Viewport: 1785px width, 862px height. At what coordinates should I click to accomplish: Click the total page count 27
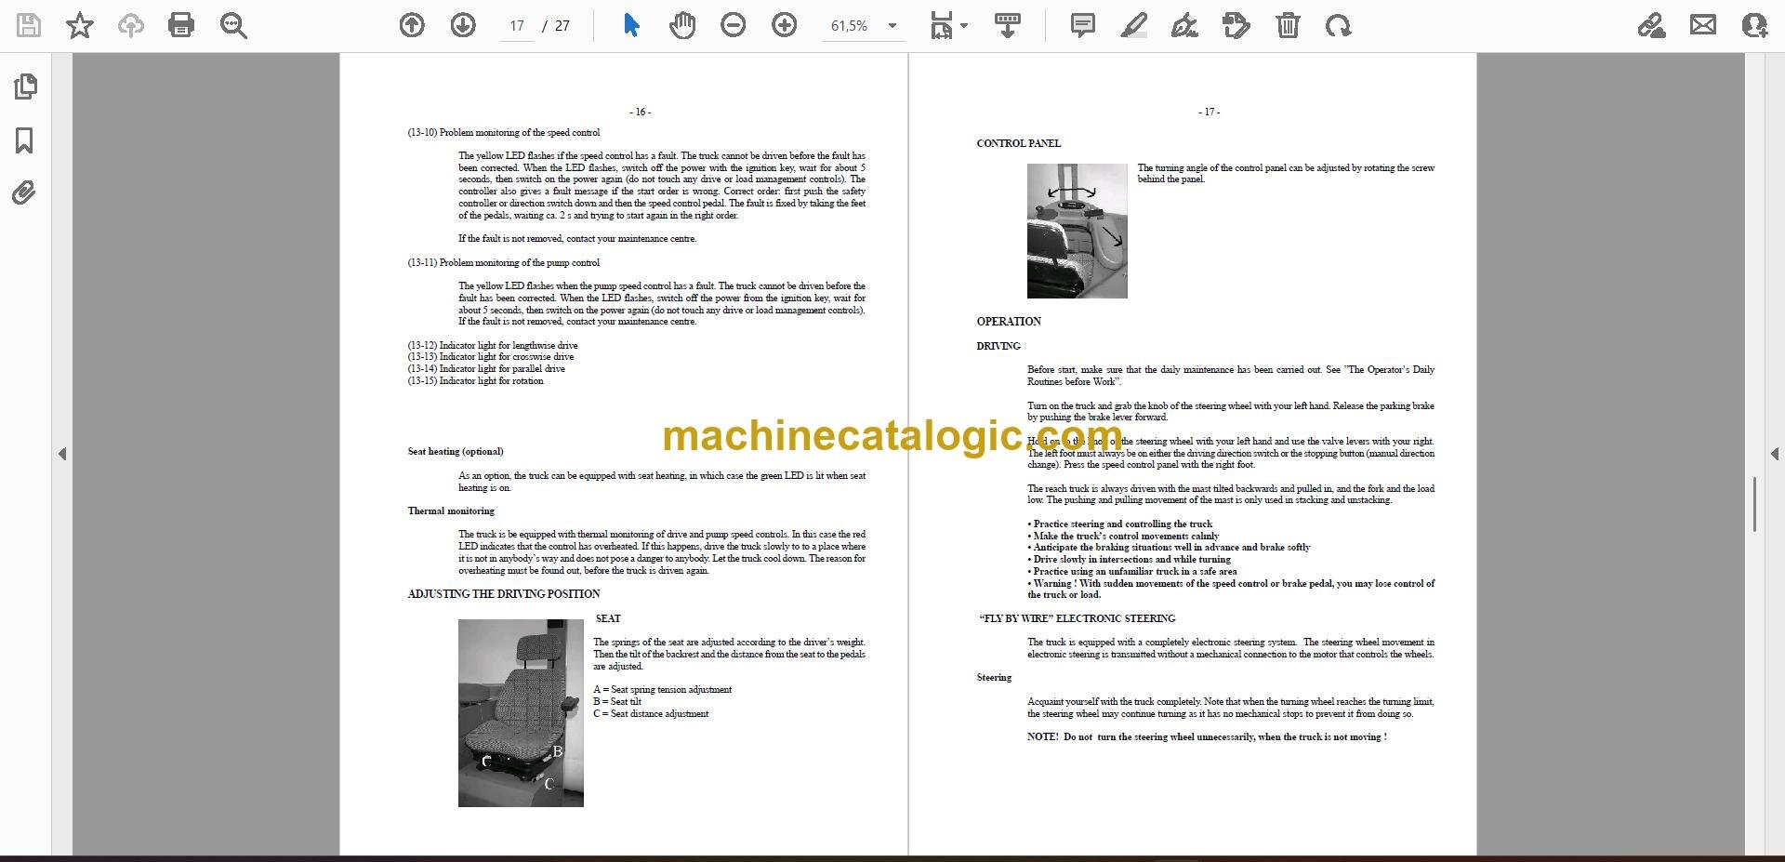point(562,26)
